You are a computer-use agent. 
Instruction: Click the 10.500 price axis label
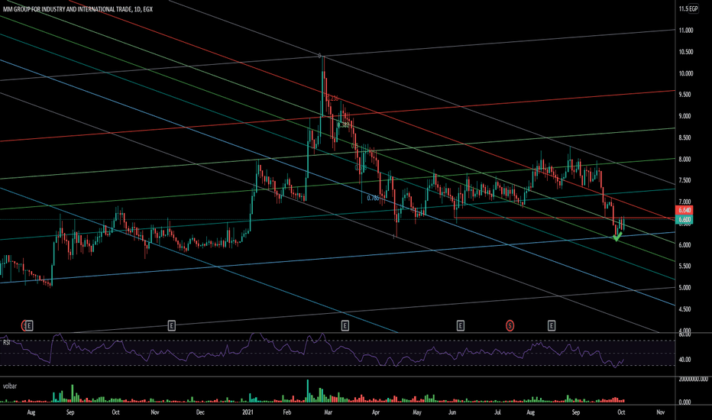686,52
